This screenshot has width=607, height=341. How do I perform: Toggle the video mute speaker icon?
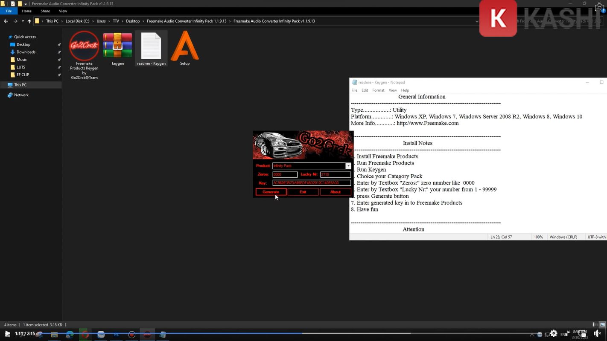598,334
